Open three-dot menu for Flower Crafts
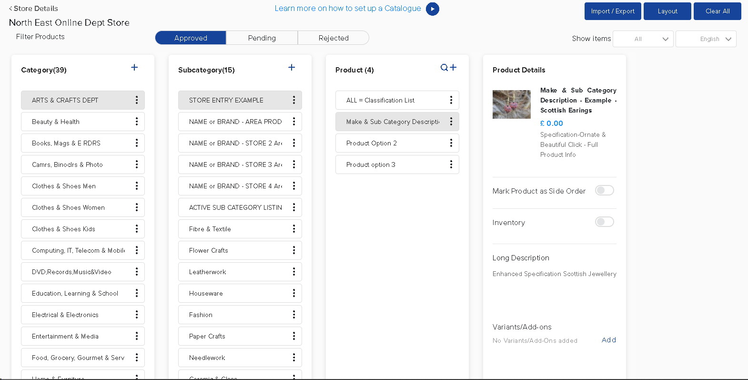Screen dimensions: 748x380 (294, 250)
